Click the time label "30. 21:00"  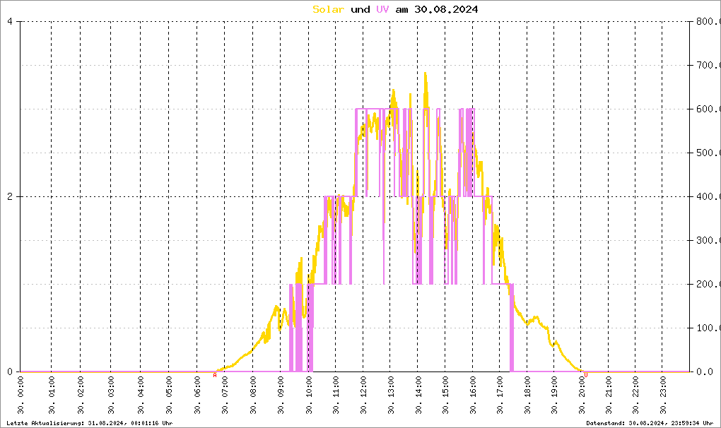point(609,395)
